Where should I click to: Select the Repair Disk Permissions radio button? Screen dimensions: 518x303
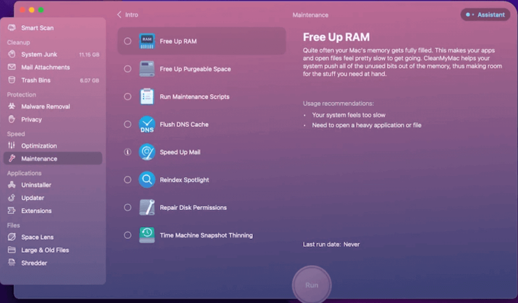click(x=127, y=207)
